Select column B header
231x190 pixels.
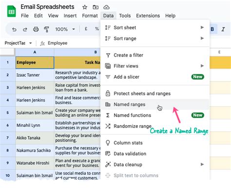pyautogui.click(x=77, y=52)
